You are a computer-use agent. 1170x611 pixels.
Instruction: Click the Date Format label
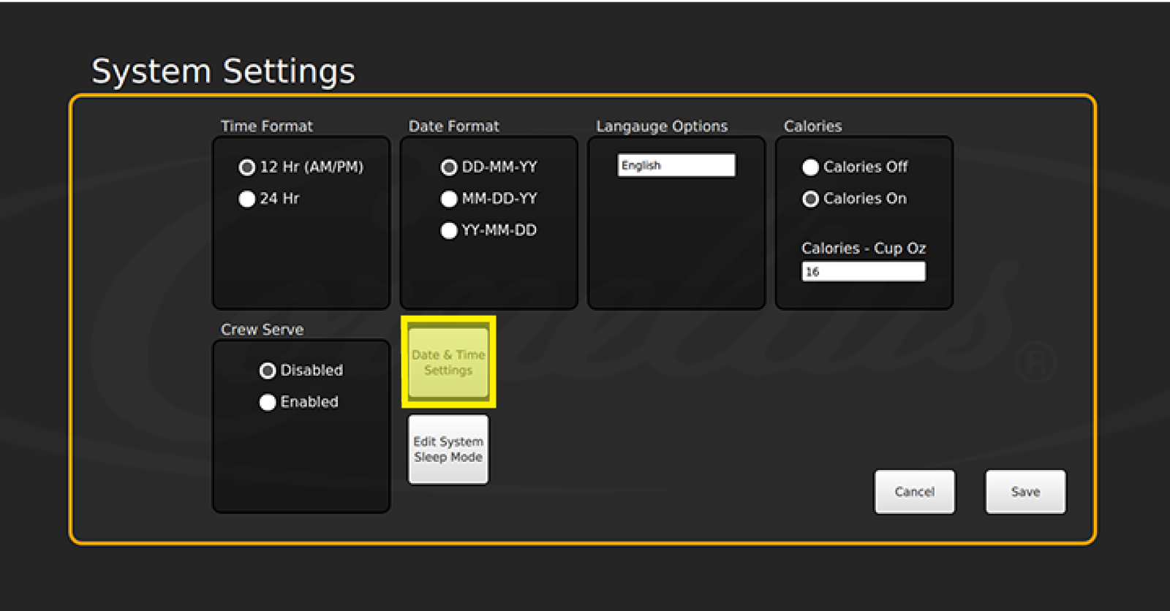454,126
